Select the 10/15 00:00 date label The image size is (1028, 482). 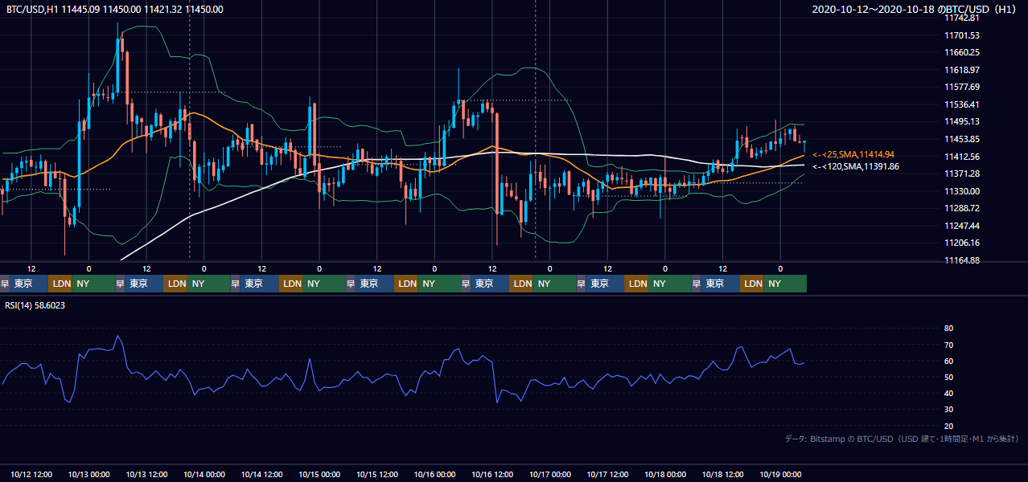pos(320,475)
